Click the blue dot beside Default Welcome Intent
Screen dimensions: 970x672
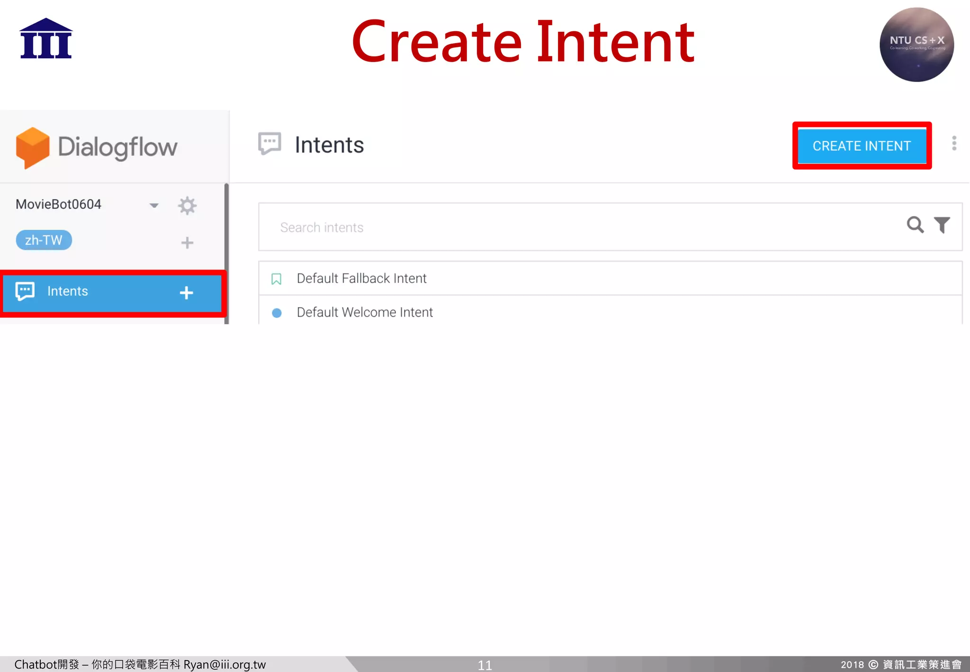click(277, 313)
